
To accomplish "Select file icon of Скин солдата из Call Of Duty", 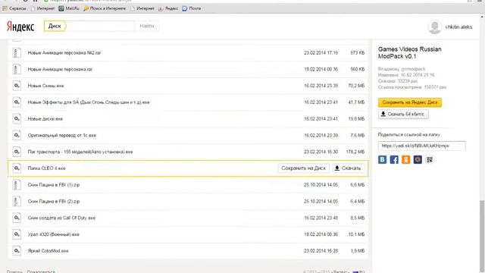I will pyautogui.click(x=17, y=218).
